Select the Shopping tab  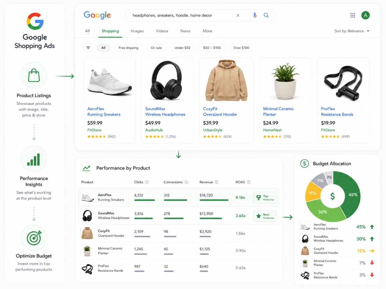coord(110,31)
